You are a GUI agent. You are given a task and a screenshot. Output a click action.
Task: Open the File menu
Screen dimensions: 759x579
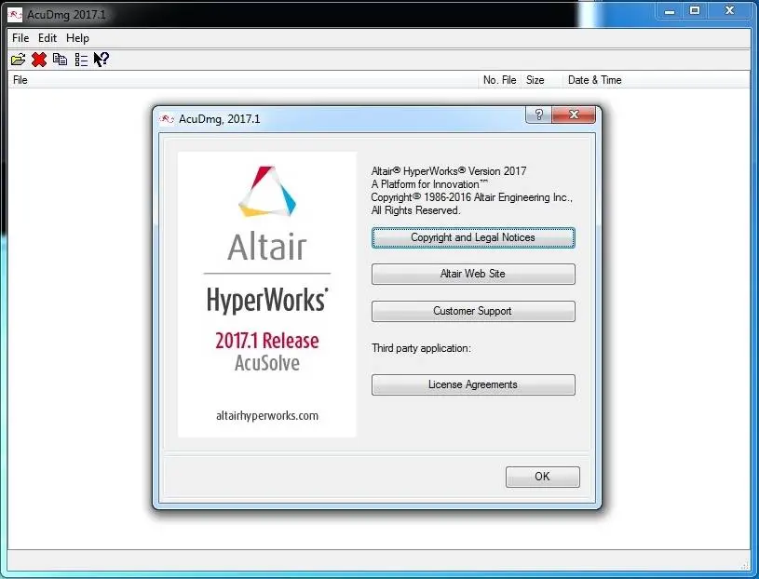(20, 38)
